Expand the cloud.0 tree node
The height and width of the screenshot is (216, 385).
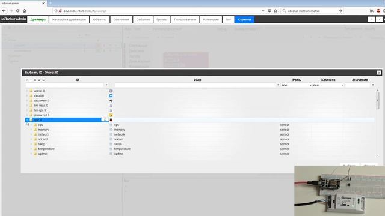(27, 96)
